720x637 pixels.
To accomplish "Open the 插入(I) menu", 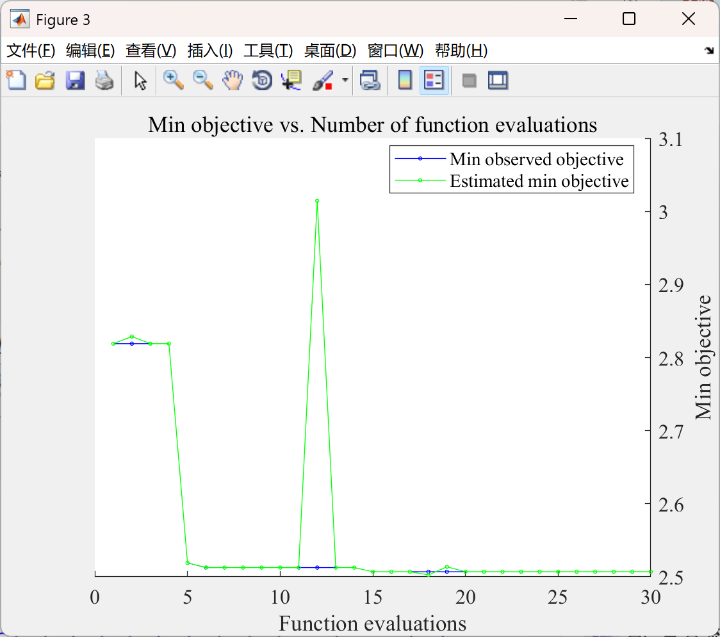I will click(x=210, y=51).
